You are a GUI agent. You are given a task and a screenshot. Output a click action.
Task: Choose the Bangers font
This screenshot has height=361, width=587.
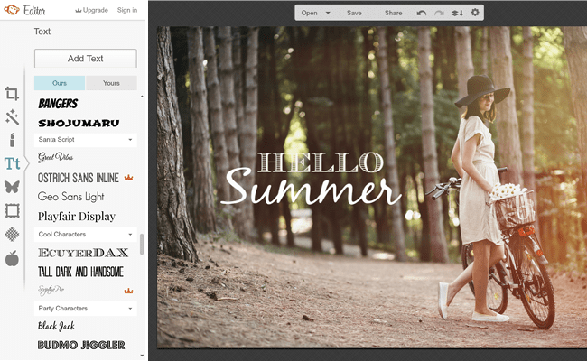(x=58, y=103)
